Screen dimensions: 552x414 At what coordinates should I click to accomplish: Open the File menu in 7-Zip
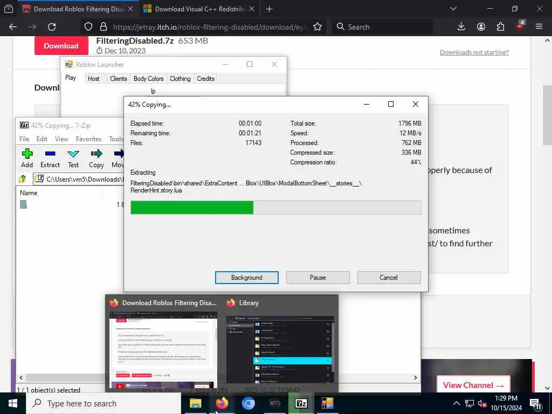coord(24,139)
